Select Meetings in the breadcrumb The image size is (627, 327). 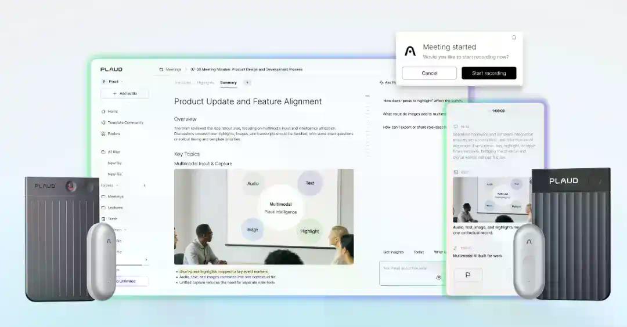pos(173,70)
